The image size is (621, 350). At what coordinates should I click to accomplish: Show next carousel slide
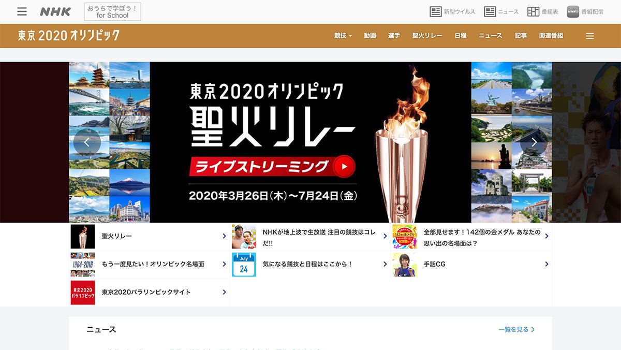(534, 142)
